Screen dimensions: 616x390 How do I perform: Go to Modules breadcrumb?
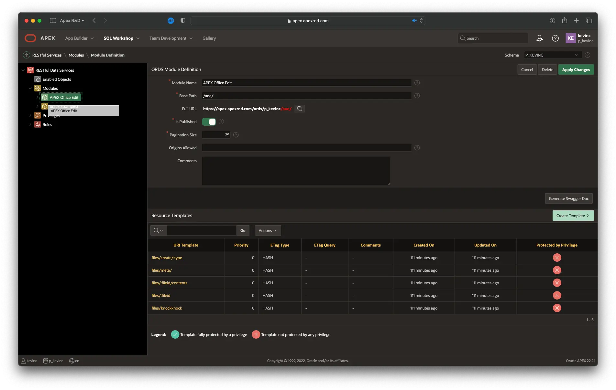76,55
